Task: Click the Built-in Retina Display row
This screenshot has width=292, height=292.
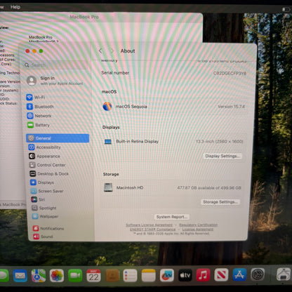Action: coord(173,141)
